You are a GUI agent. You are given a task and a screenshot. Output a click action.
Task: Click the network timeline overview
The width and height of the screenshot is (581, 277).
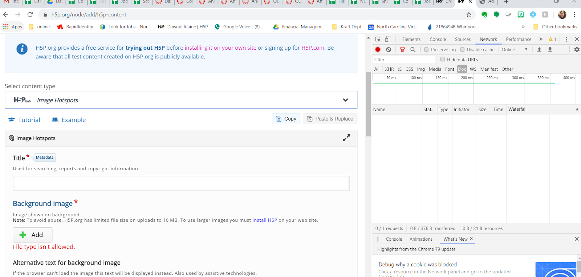(x=476, y=89)
